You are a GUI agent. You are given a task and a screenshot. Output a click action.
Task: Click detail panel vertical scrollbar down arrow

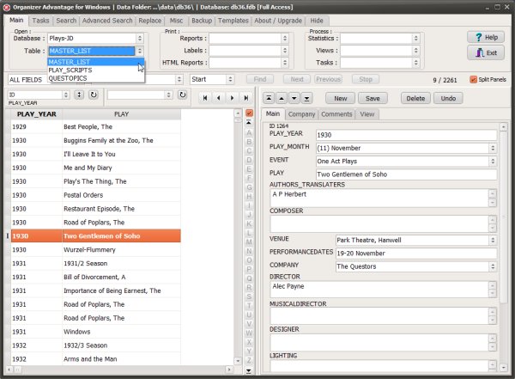click(x=503, y=368)
